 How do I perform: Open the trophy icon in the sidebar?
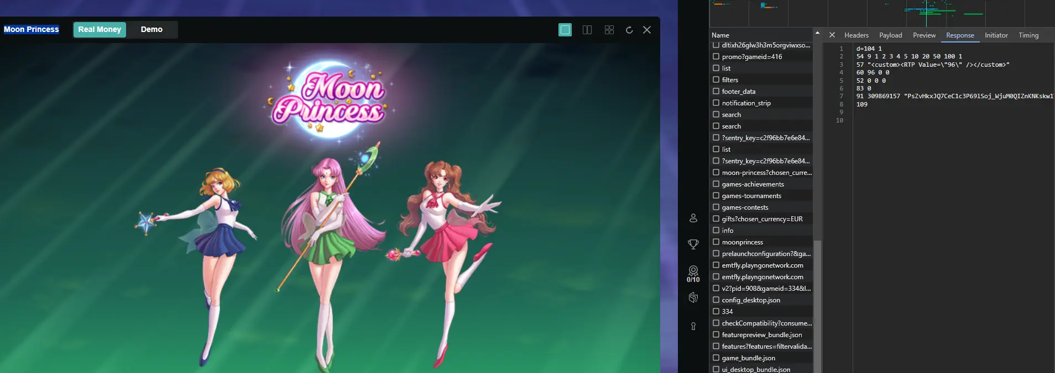click(x=693, y=244)
